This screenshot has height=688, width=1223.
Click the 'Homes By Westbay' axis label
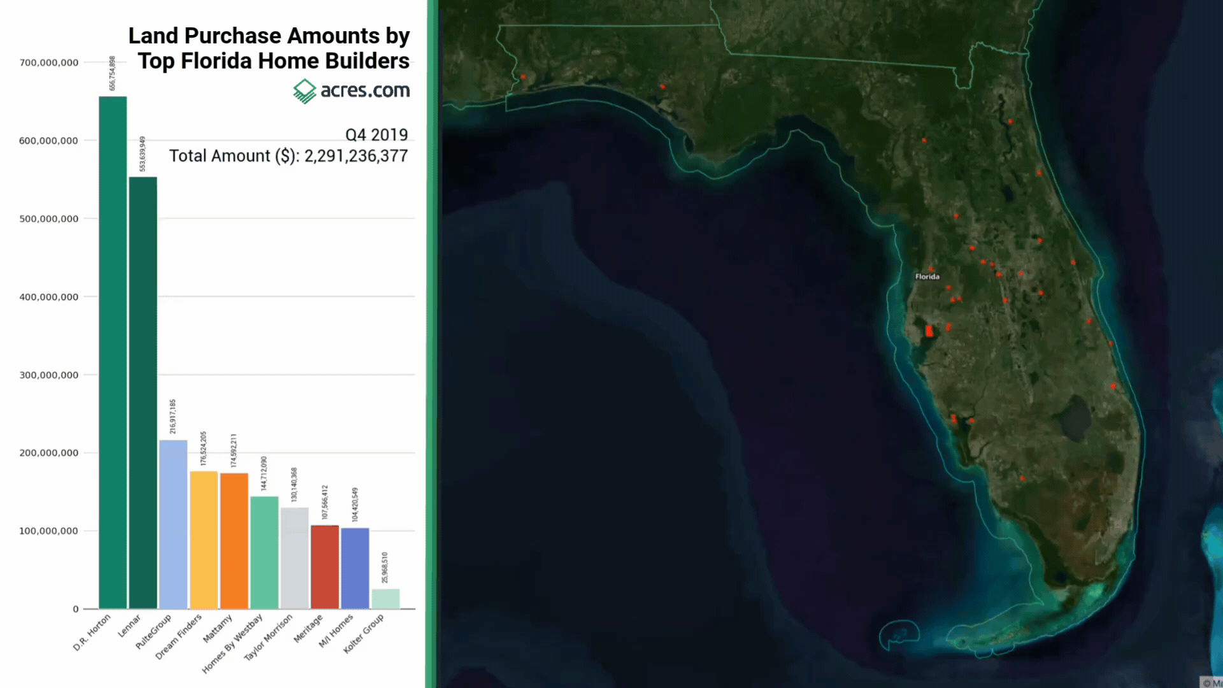(232, 643)
